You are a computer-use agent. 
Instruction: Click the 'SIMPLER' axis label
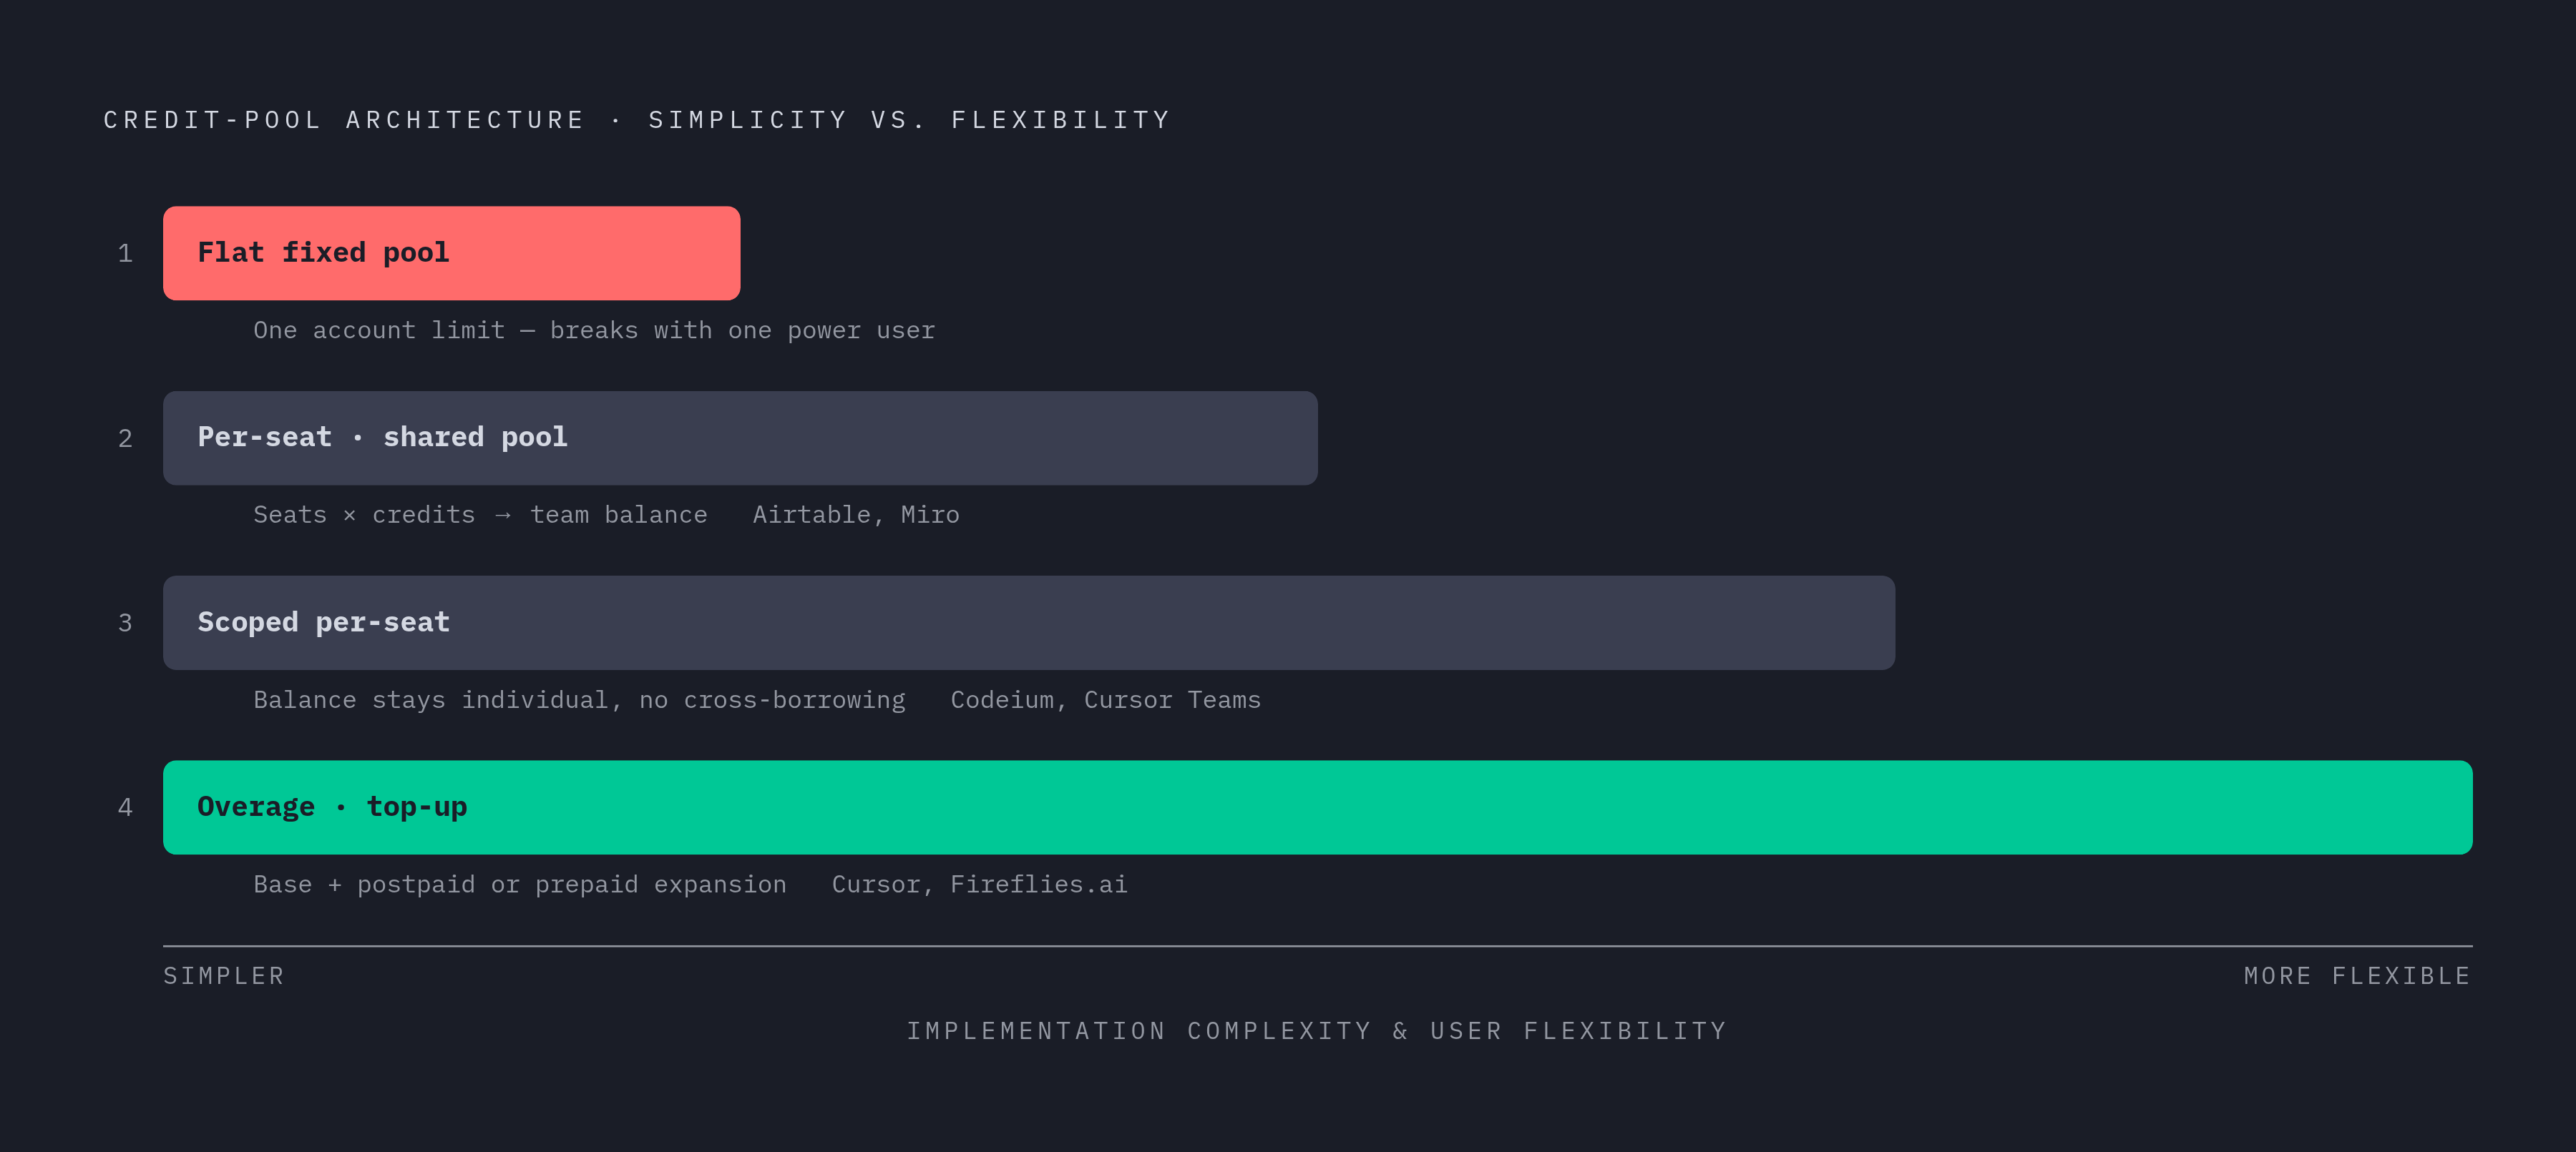click(224, 976)
